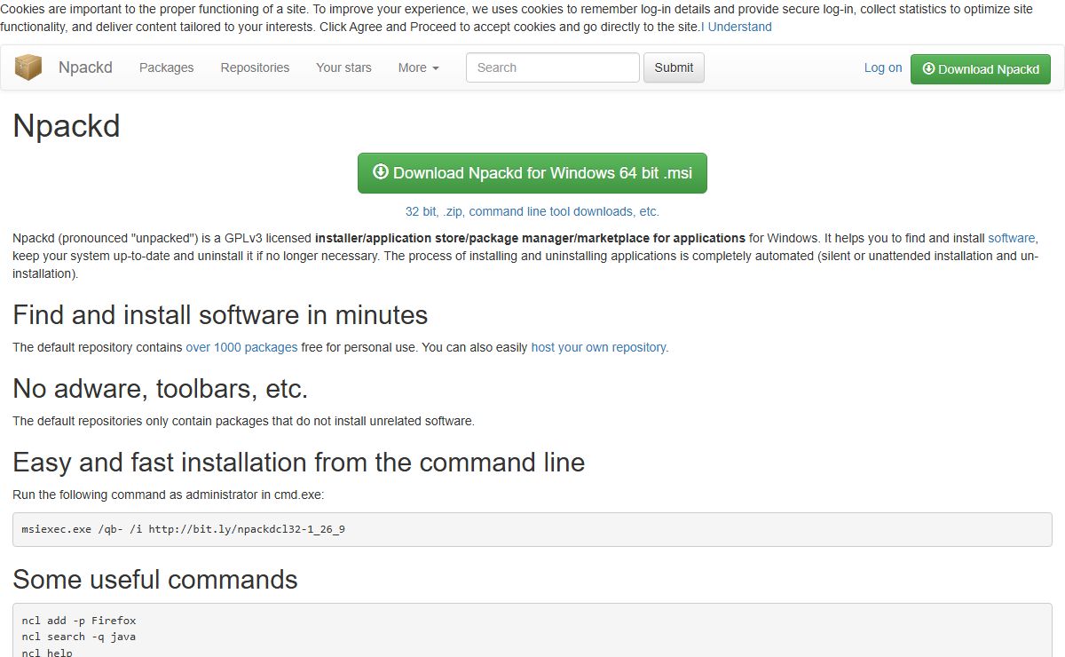
Task: Click the Submit search button
Action: (674, 67)
